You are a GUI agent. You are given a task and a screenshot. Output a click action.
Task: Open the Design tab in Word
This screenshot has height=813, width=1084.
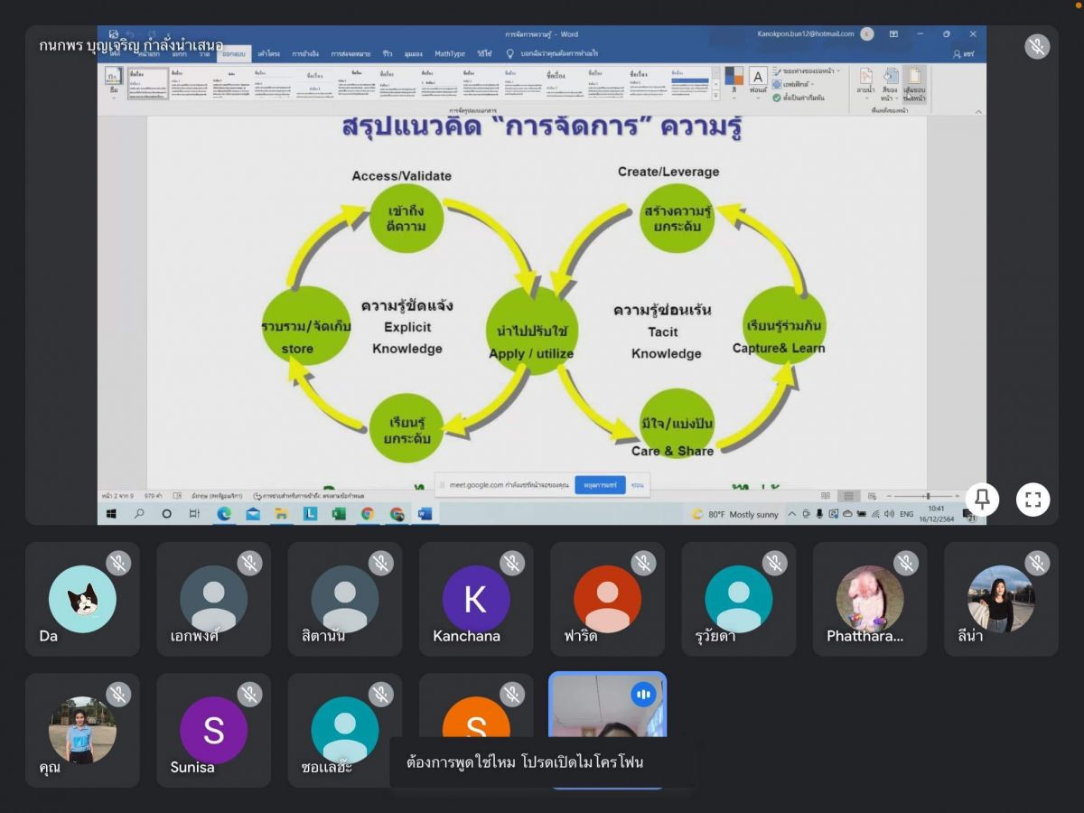234,54
